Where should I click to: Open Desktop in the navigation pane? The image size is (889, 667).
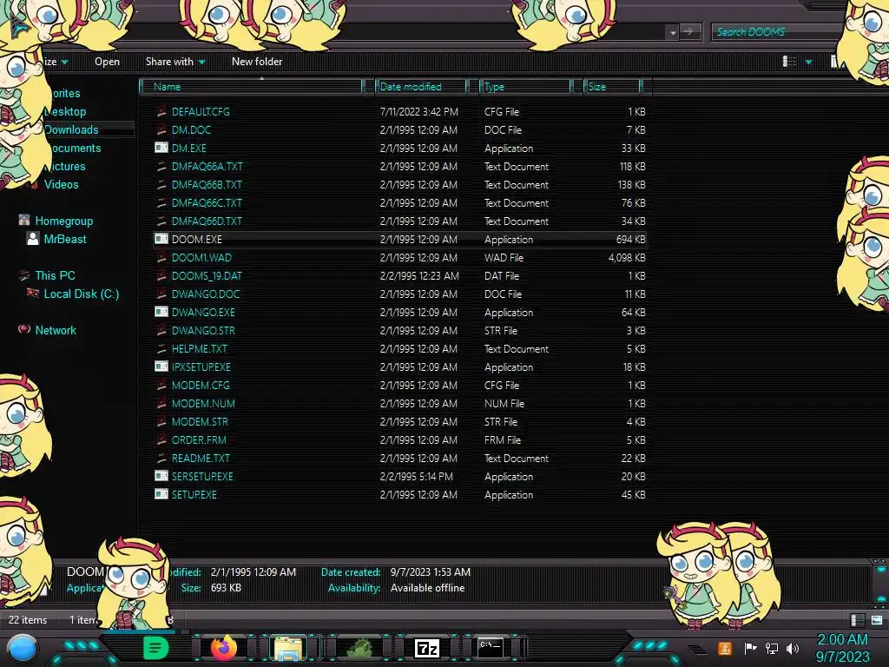[65, 111]
